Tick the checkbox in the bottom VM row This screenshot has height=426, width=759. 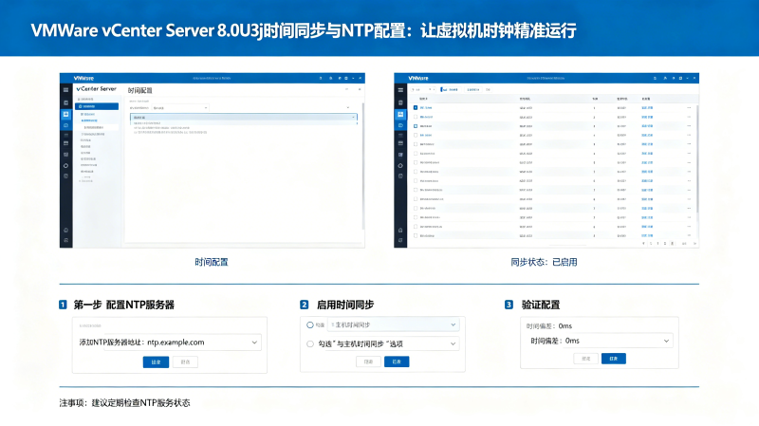416,235
